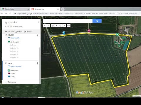141x105 pixels.
Task: Click the browser back arrow
Action: pyautogui.click(x=2, y=13)
